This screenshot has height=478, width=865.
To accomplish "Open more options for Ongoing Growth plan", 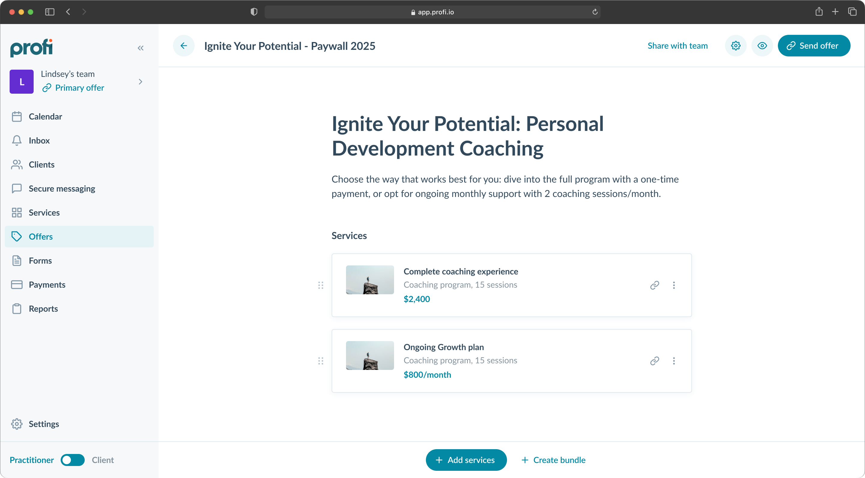I will coord(674,361).
